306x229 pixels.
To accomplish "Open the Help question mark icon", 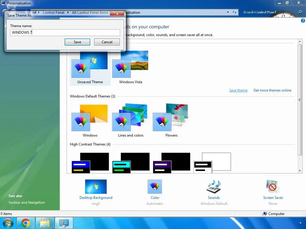I will [x=303, y=21].
